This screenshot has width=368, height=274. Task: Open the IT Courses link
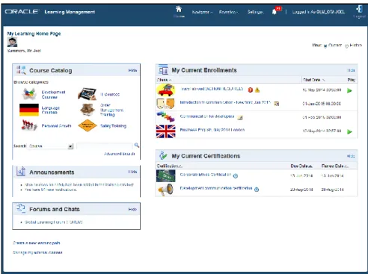pos(110,95)
